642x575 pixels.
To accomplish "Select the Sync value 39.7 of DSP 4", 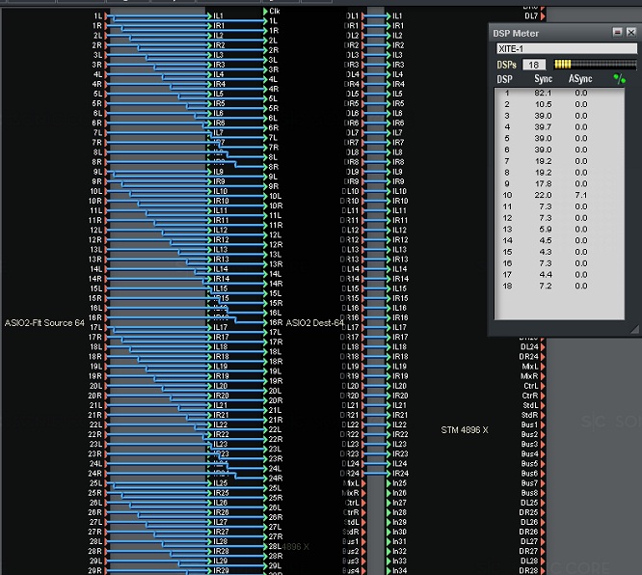I will tap(543, 127).
